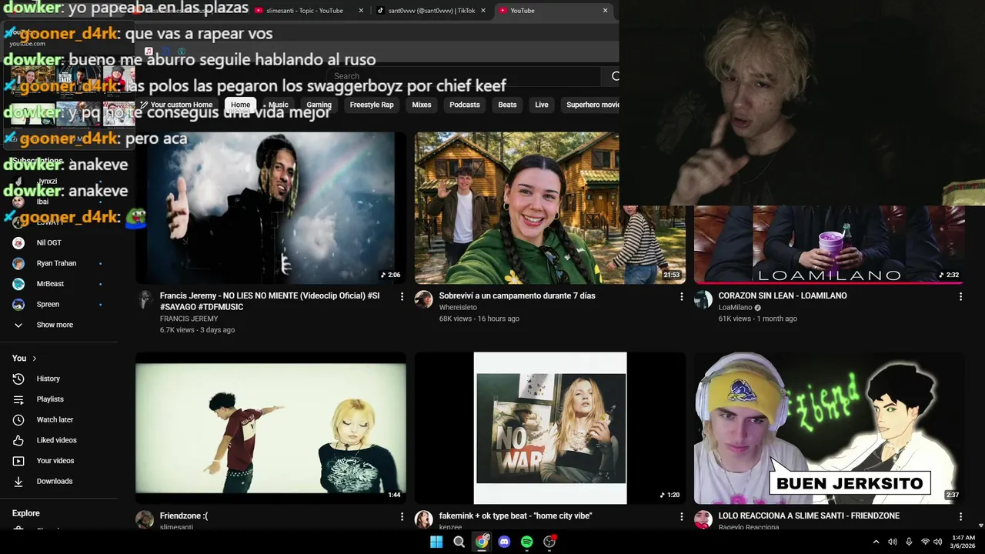This screenshot has height=554, width=985.
Task: Select the Podcasts filter chip
Action: 465,105
